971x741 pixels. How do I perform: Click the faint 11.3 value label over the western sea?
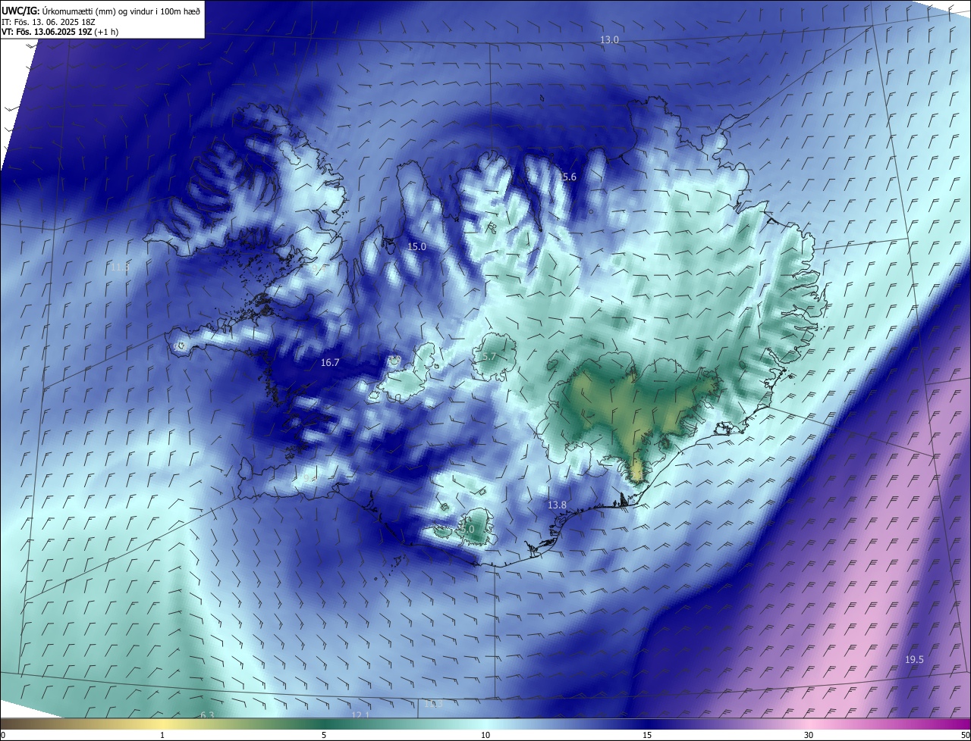[120, 267]
